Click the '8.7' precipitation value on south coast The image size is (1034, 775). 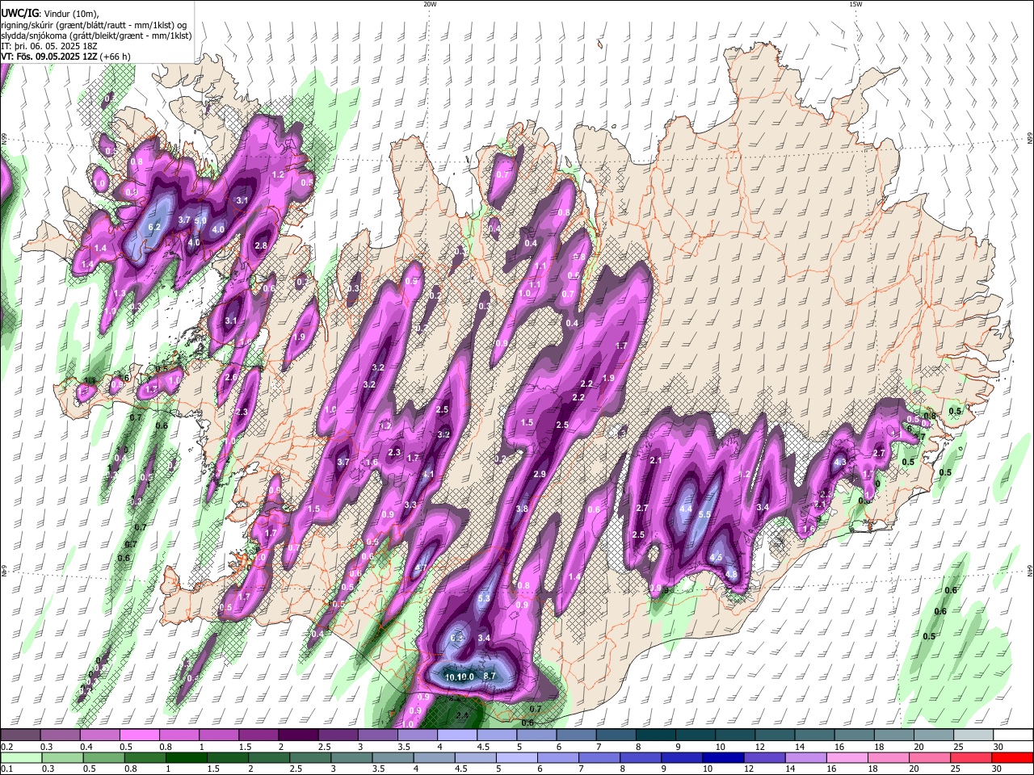[489, 676]
